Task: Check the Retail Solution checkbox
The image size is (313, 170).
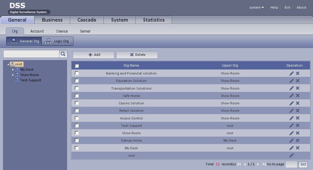Action: pos(77,111)
